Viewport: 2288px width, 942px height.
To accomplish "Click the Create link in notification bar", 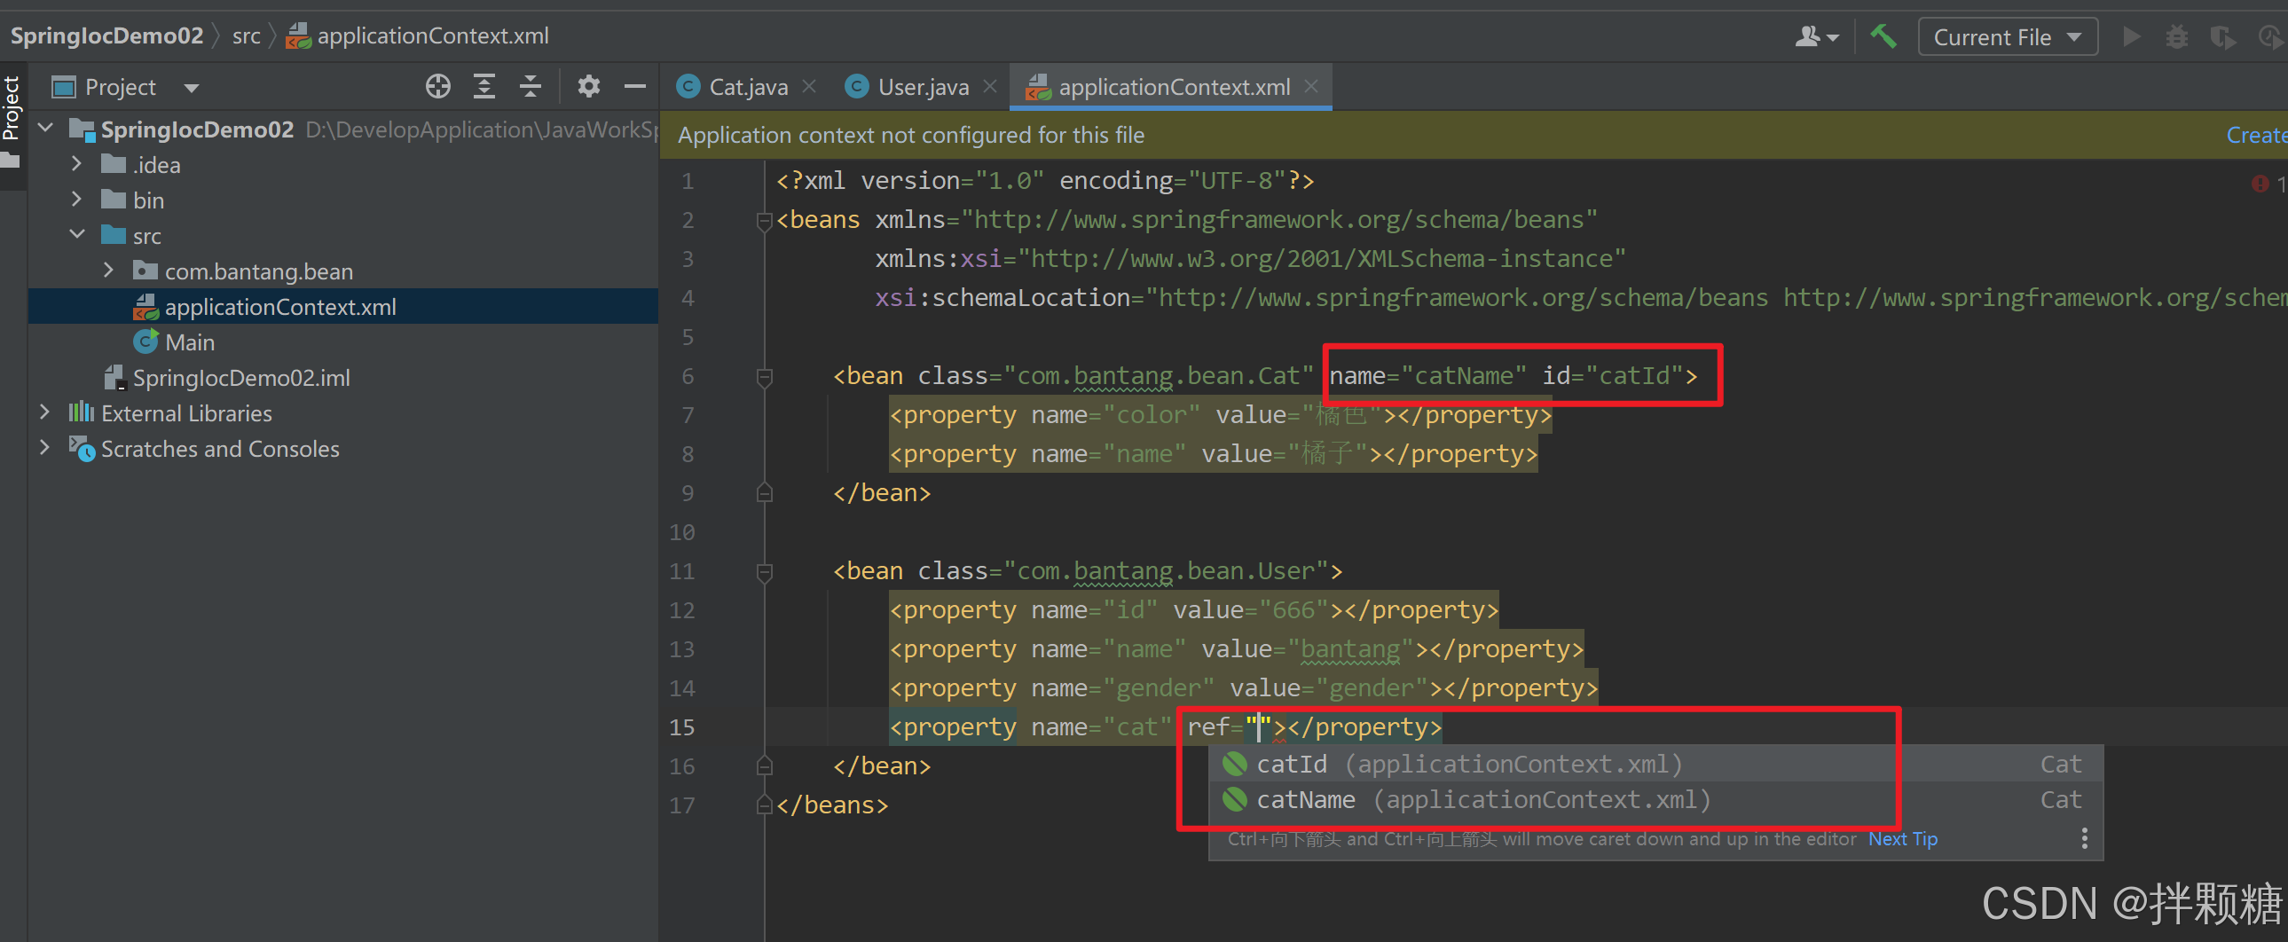I will pos(2256,135).
